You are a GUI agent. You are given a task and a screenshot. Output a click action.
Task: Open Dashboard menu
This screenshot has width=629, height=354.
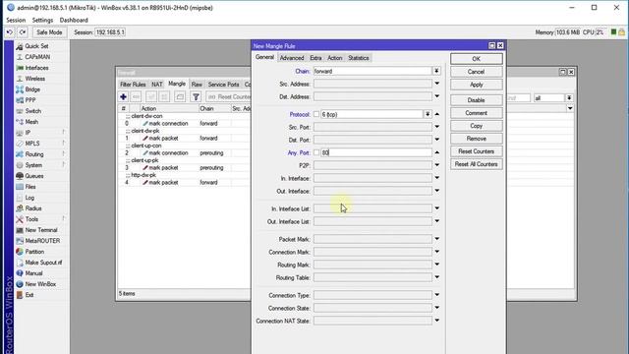[x=74, y=20]
